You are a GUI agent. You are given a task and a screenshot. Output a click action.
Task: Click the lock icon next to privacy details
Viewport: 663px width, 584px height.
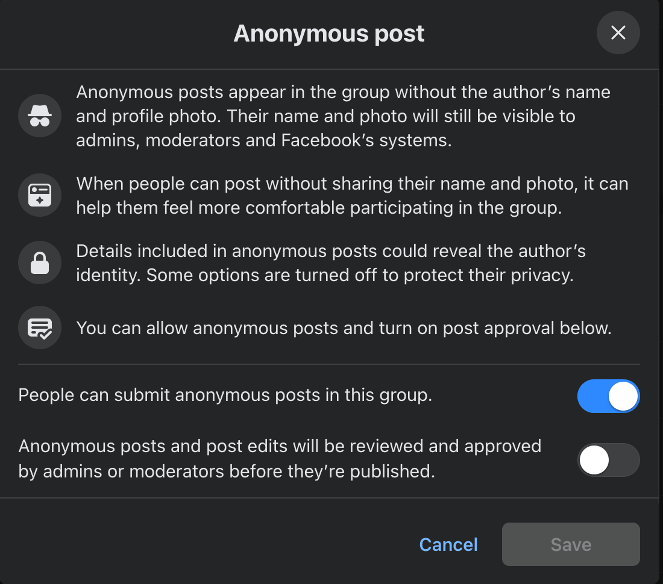[39, 262]
